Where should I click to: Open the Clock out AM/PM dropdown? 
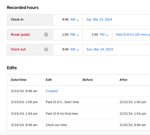pos(75,50)
